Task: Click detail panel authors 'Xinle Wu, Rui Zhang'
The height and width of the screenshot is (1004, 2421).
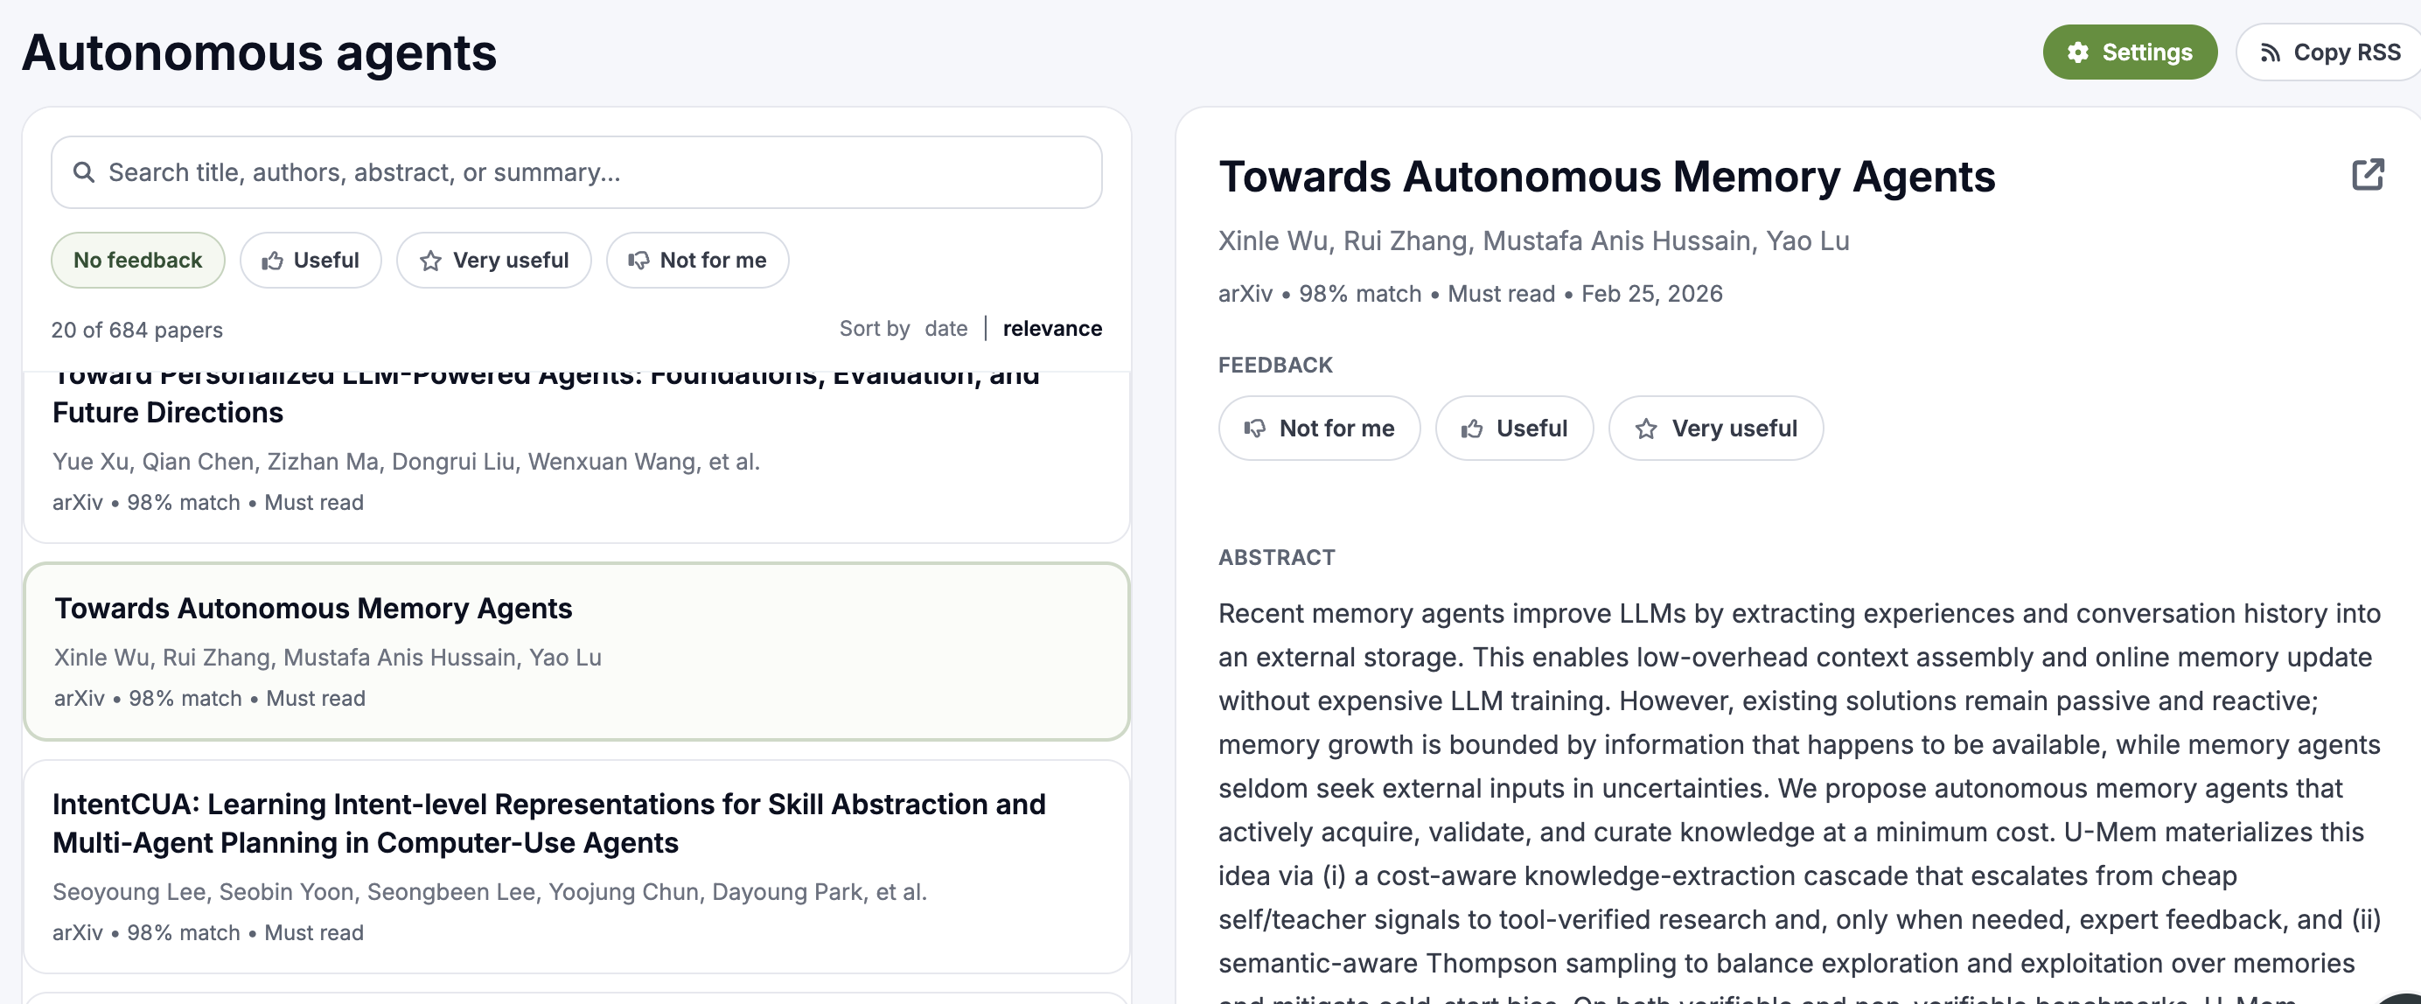Action: pyautogui.click(x=1534, y=241)
